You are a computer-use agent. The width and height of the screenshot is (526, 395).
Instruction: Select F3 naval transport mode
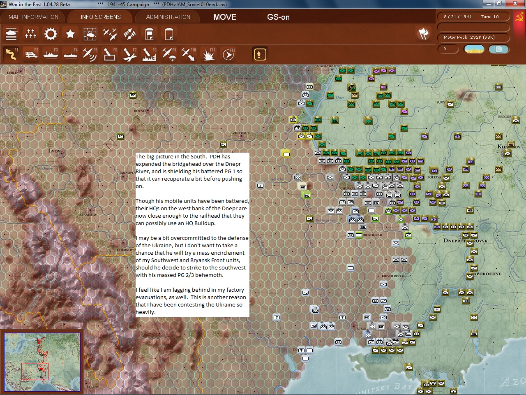(51, 54)
